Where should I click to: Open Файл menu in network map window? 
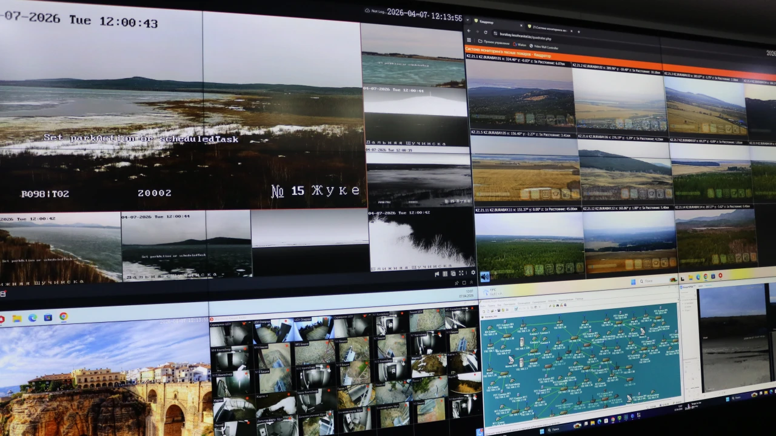(x=483, y=306)
